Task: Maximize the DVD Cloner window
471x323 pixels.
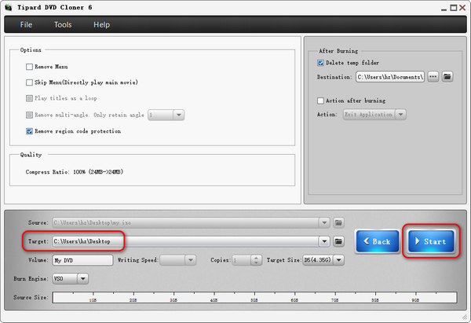Action: coord(454,8)
